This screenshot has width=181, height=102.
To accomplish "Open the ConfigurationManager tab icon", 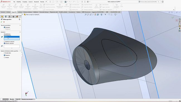I will pyautogui.click(x=9, y=17).
